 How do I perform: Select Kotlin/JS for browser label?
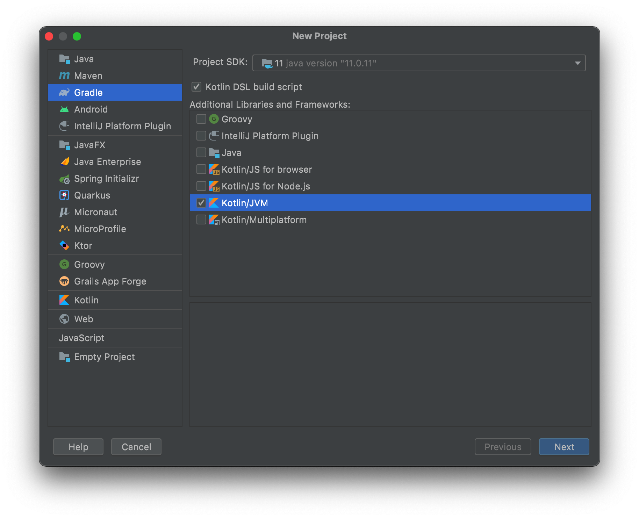tap(267, 169)
